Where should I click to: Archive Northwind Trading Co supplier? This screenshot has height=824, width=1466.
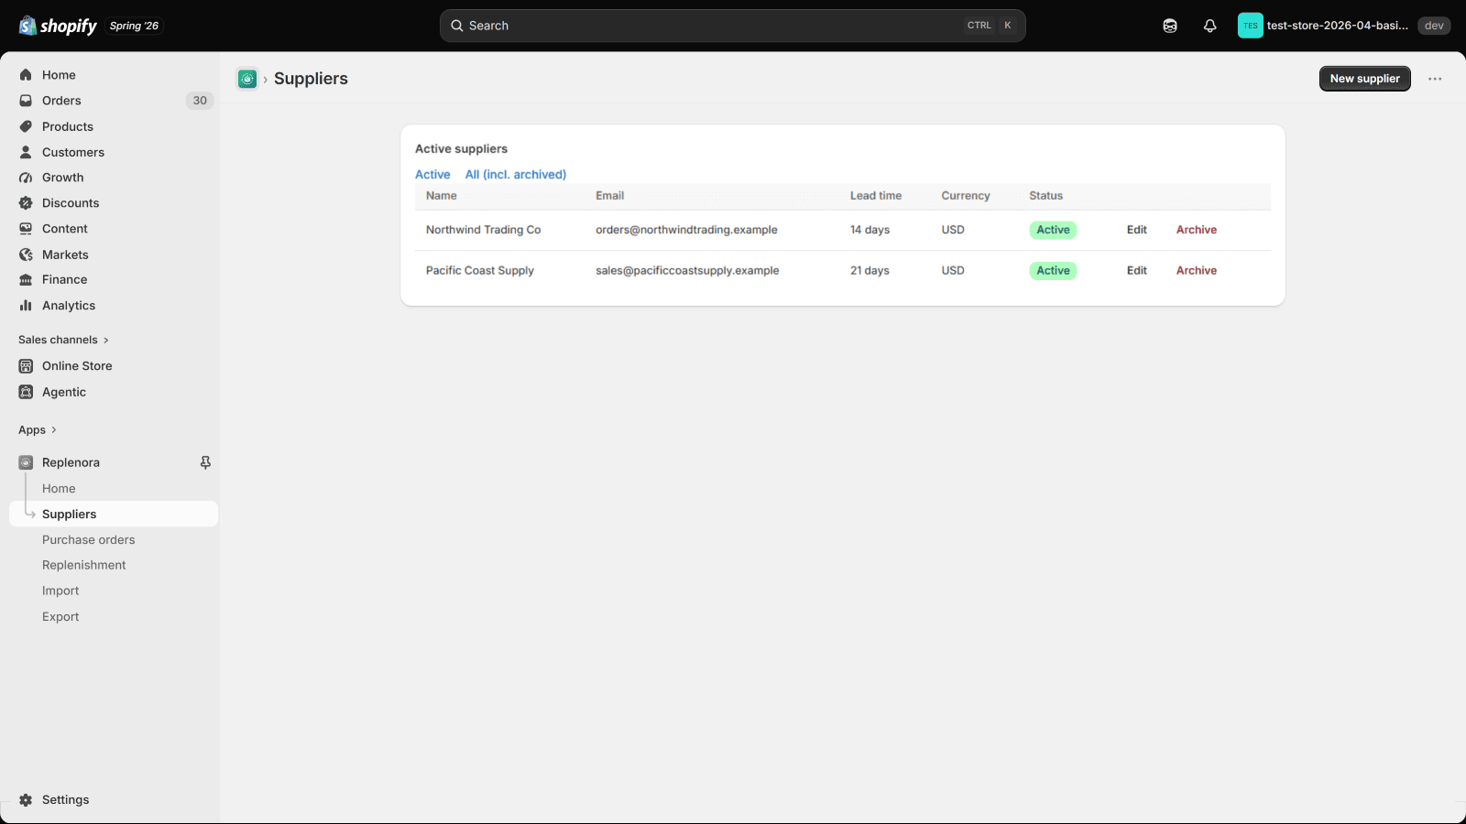1197,230
